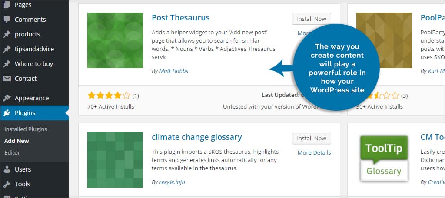
Task: Open reegle.info author link
Action: [x=172, y=182]
